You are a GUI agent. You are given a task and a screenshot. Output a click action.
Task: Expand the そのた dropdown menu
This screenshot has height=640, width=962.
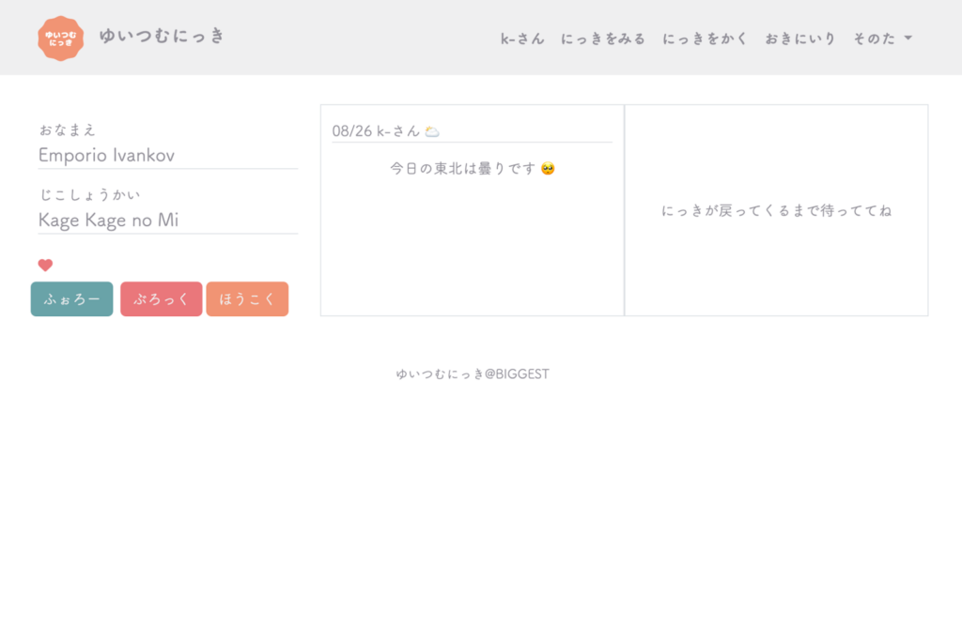(x=874, y=38)
